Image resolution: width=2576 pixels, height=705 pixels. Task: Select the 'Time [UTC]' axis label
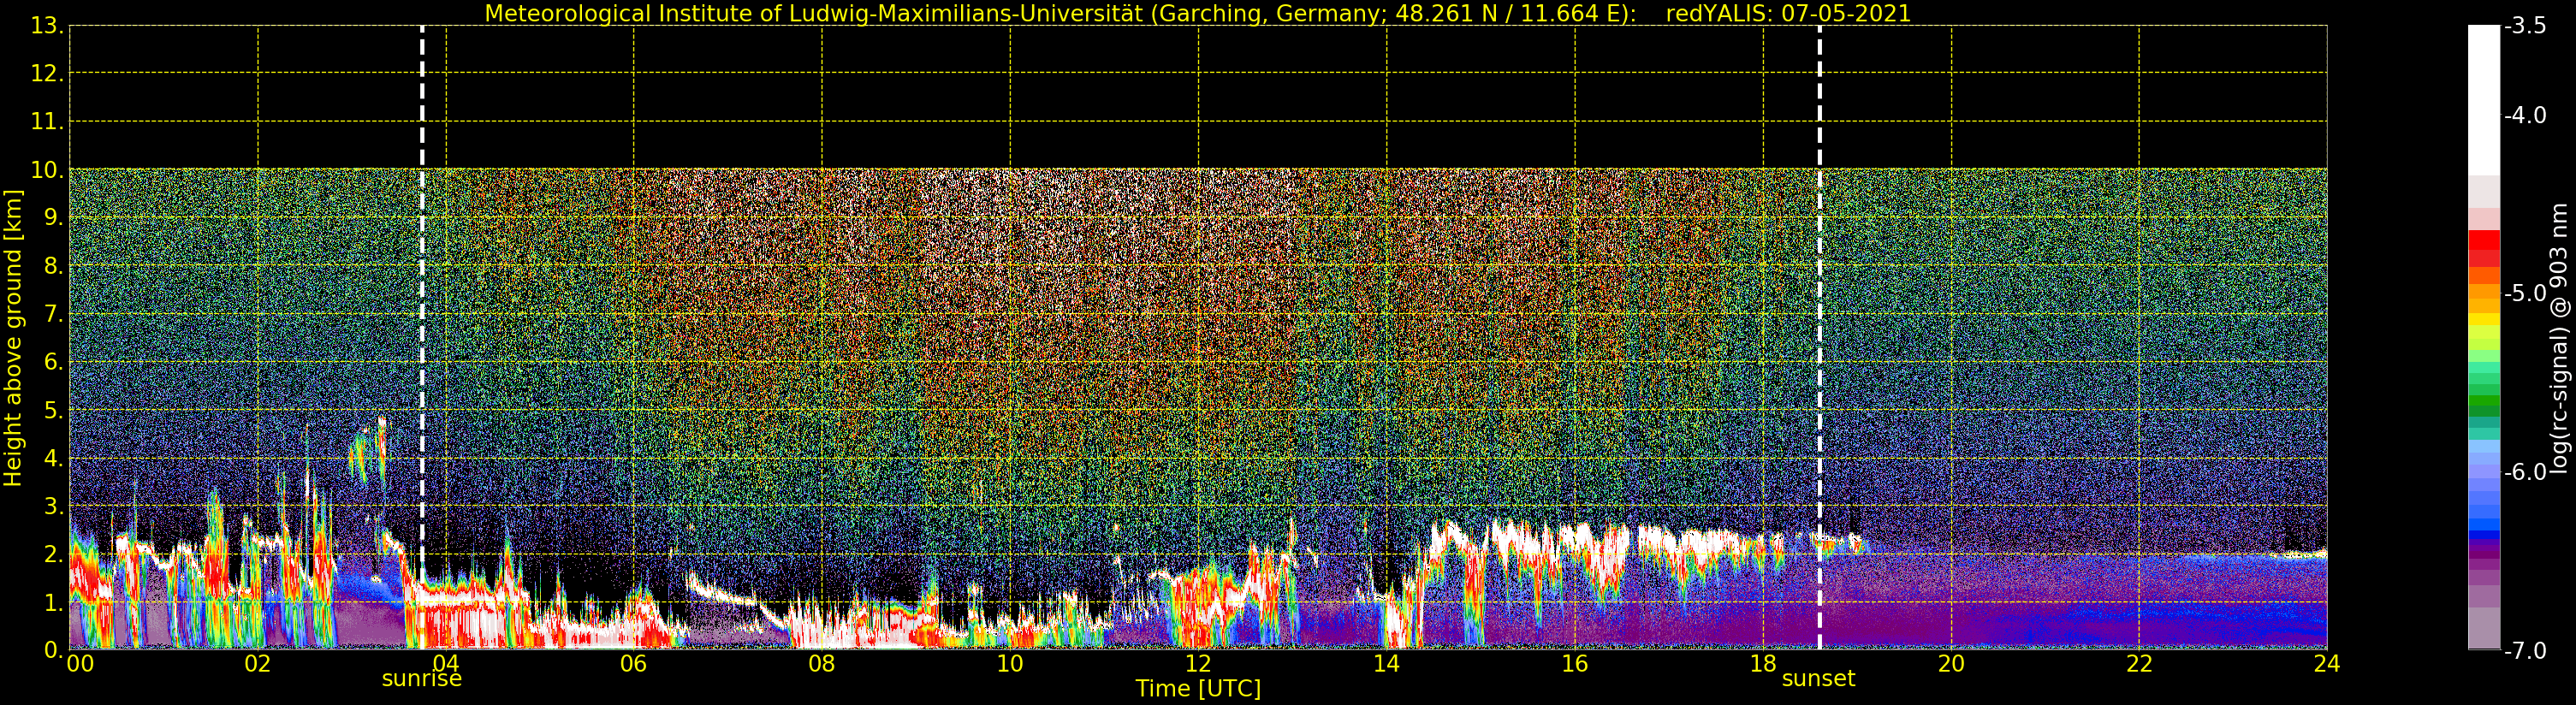click(1197, 689)
